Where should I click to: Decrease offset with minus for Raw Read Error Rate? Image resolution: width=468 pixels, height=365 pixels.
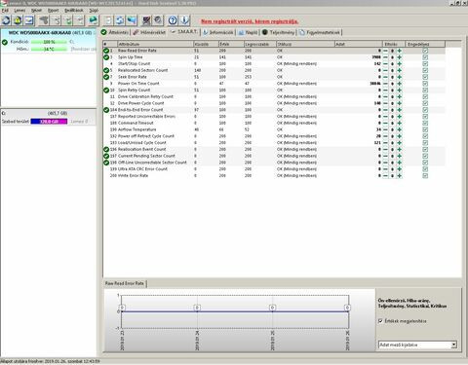[385, 51]
